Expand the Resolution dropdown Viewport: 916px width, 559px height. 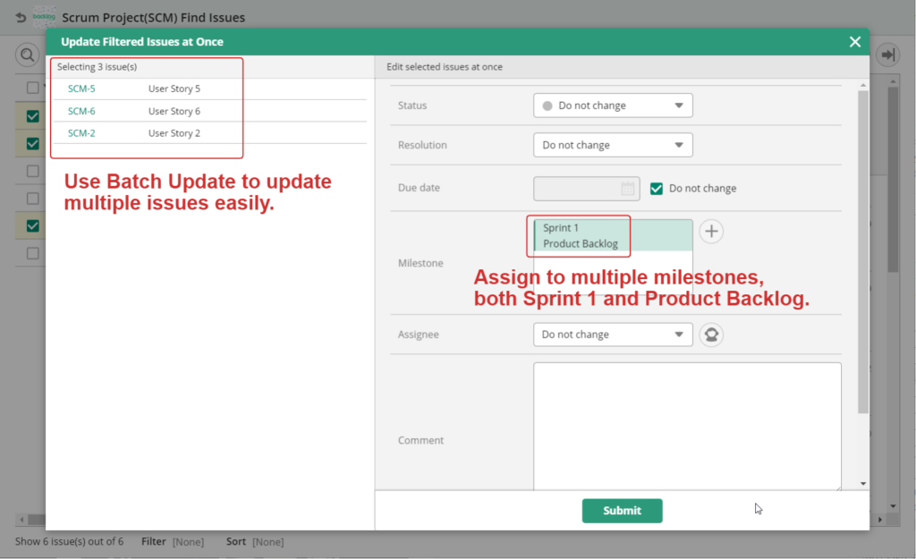coord(613,145)
